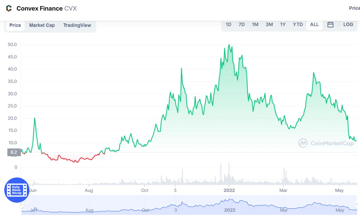Grab the left handle of the range navigator
This screenshot has width=360, height=218.
pos(22,205)
